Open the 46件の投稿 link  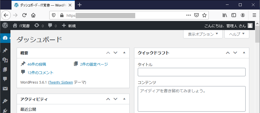click(36, 64)
